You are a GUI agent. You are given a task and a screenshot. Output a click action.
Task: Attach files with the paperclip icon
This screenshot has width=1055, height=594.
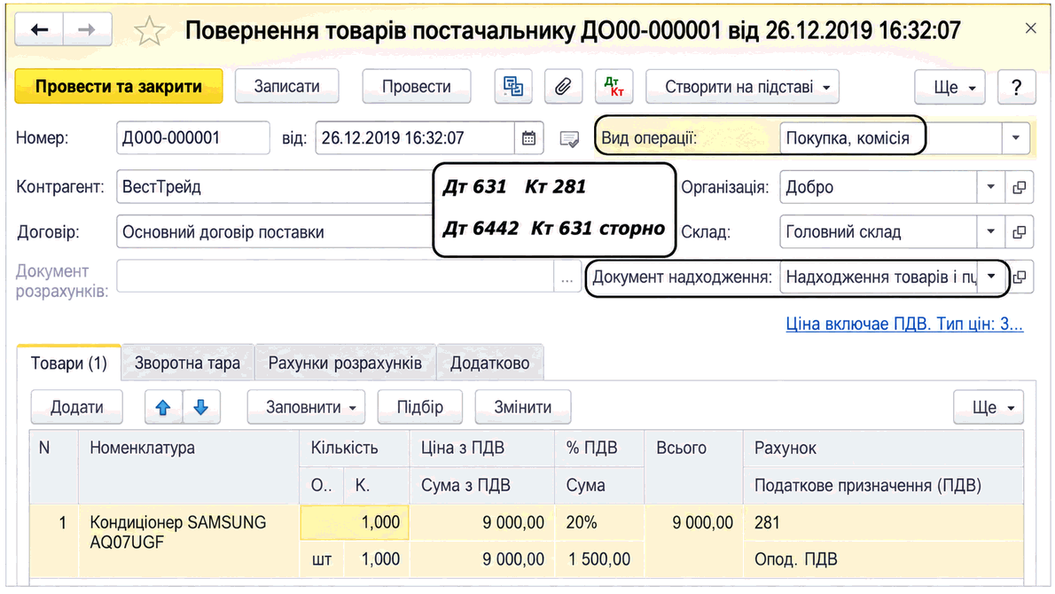tap(563, 87)
